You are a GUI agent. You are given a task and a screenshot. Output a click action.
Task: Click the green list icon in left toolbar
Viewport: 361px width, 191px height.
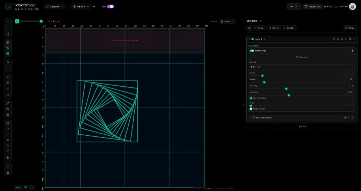tap(8, 54)
